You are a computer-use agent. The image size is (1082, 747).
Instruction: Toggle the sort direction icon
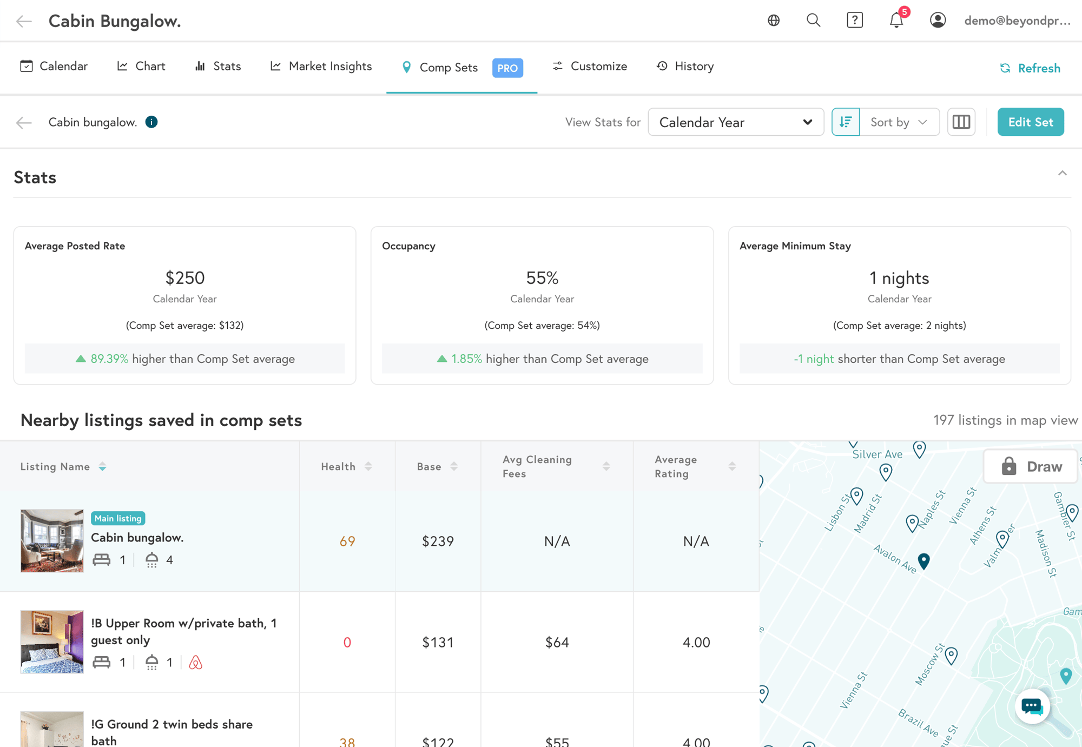(846, 122)
